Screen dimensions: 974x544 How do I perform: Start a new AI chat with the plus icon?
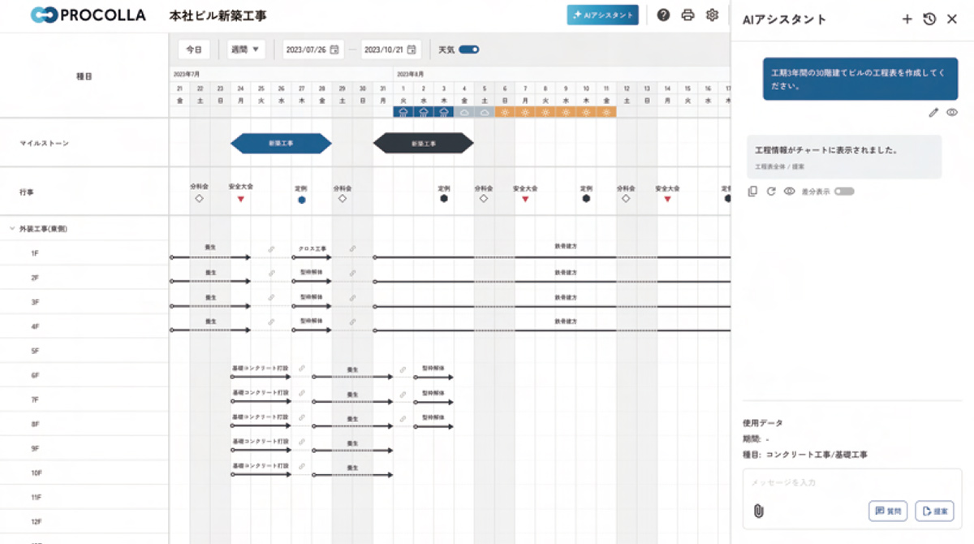pyautogui.click(x=907, y=18)
